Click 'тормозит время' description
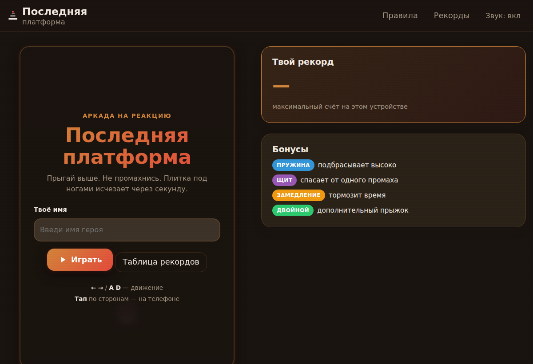Image resolution: width=533 pixels, height=364 pixels. [357, 195]
